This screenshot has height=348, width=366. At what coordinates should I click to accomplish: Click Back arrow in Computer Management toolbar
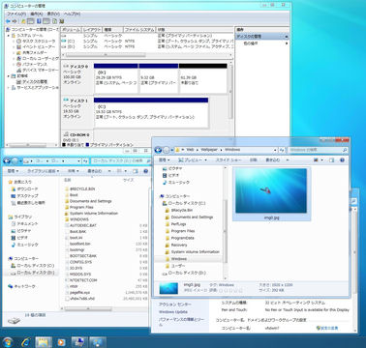(x=8, y=21)
